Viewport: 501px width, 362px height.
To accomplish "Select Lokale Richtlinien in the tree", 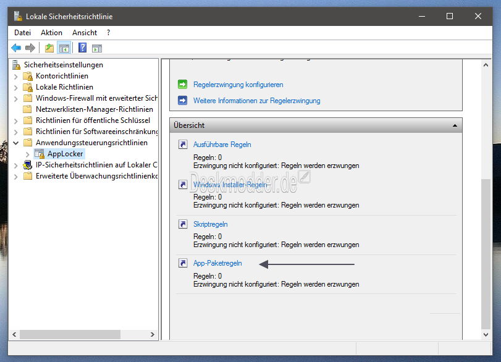I will (64, 87).
